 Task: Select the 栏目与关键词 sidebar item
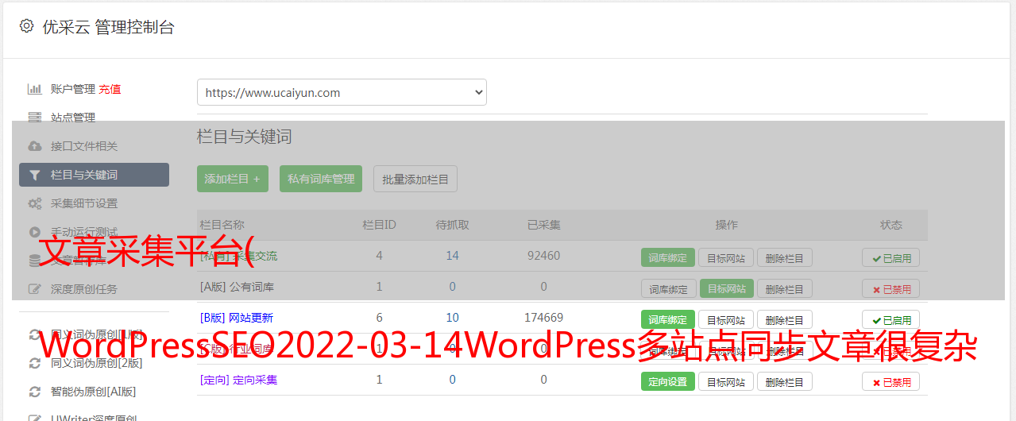(x=94, y=175)
